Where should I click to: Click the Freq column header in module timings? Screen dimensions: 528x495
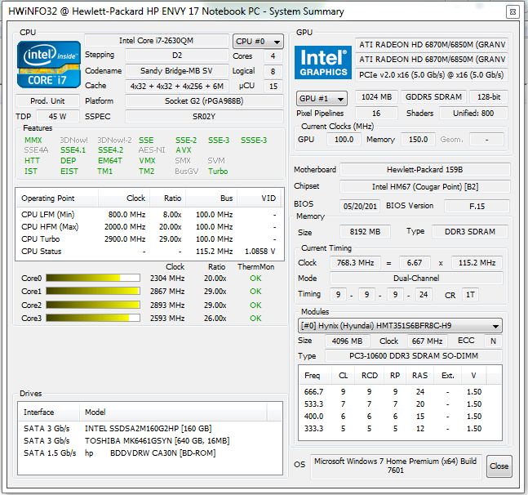click(316, 375)
